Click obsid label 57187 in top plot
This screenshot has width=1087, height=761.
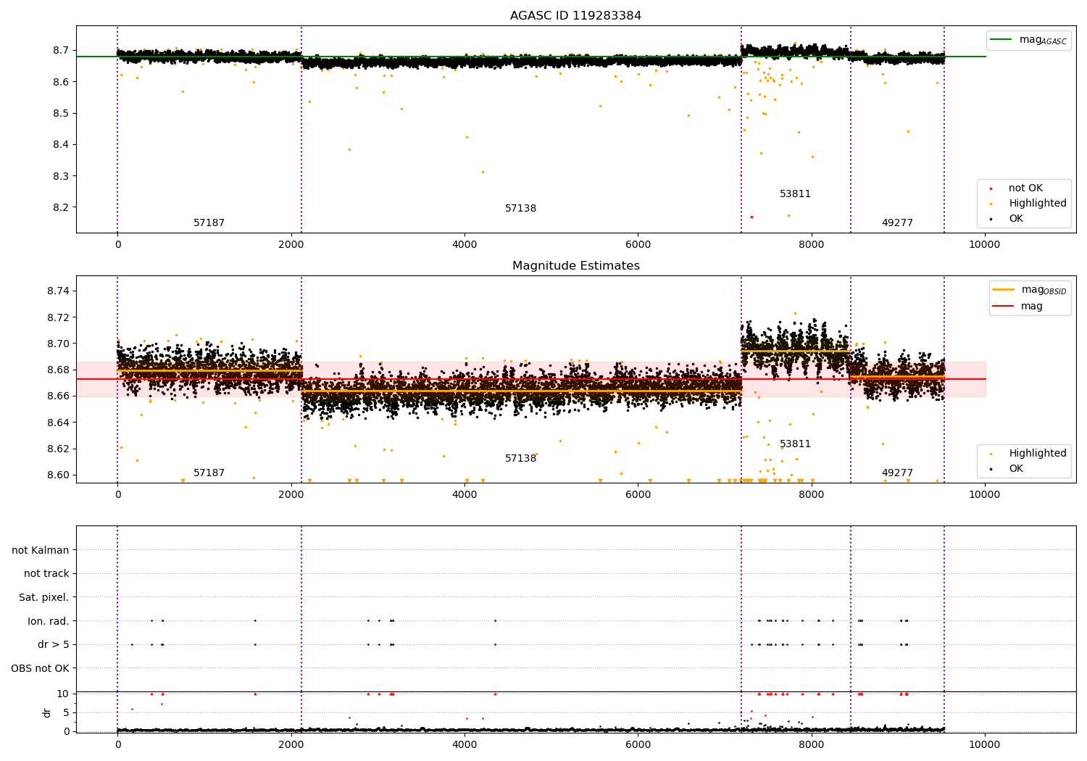pyautogui.click(x=209, y=223)
